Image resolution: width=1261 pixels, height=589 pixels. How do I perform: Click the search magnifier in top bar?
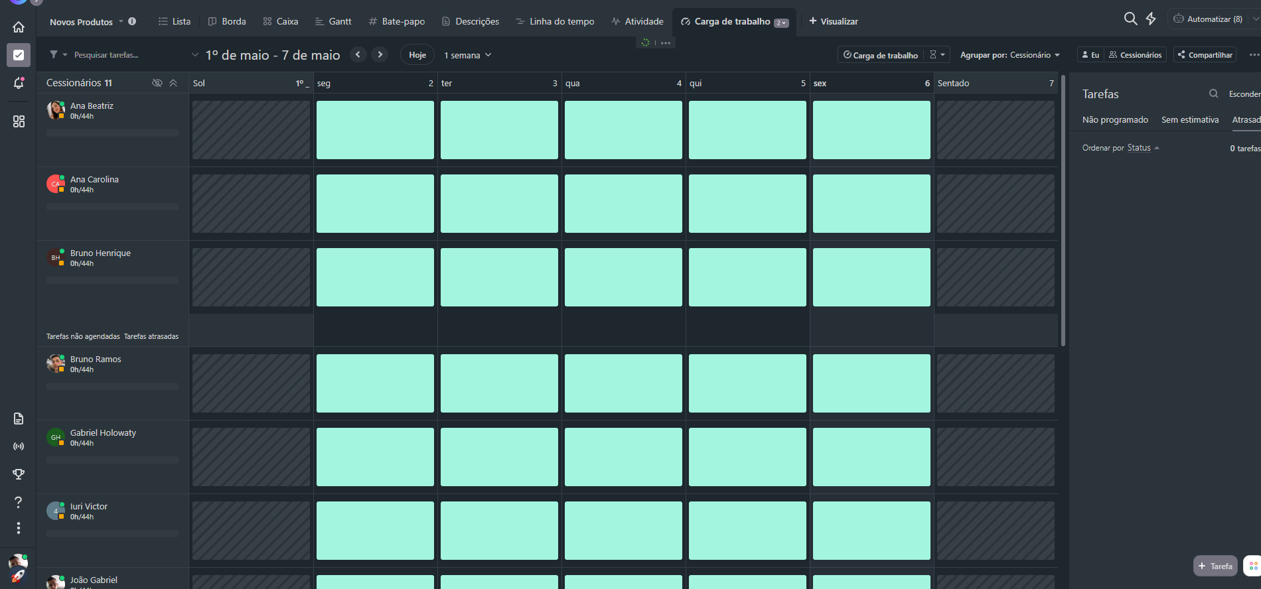1130,19
